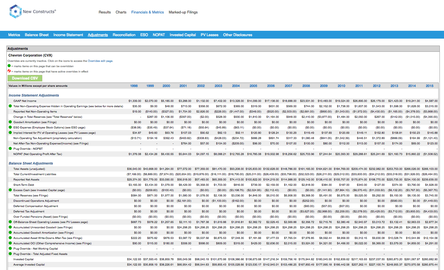The image size is (444, 270).
Task: Click green dot beside Plug Override - Total Adjusted Fixed Assets
Action: click(10, 254)
